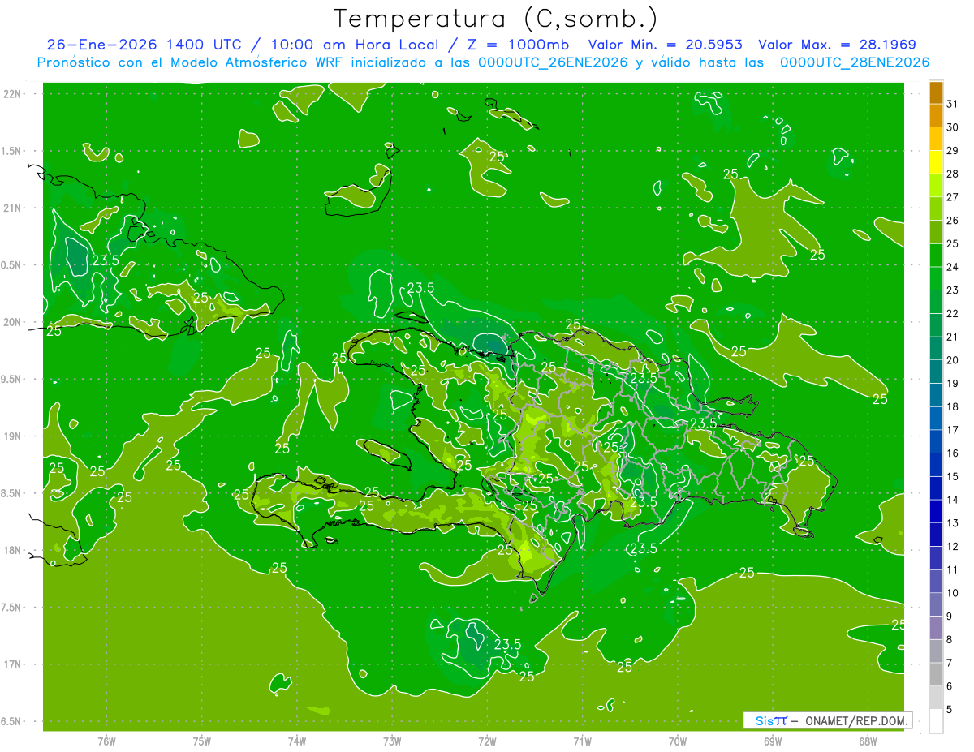Click the '72W' longitude axis label
The height and width of the screenshot is (752, 974).
488,741
